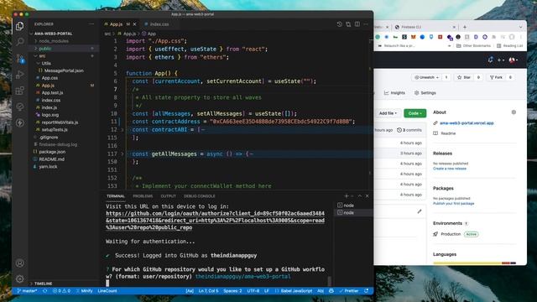Close the App.js editor tab
Screen dimensions: 537x302
point(134,24)
